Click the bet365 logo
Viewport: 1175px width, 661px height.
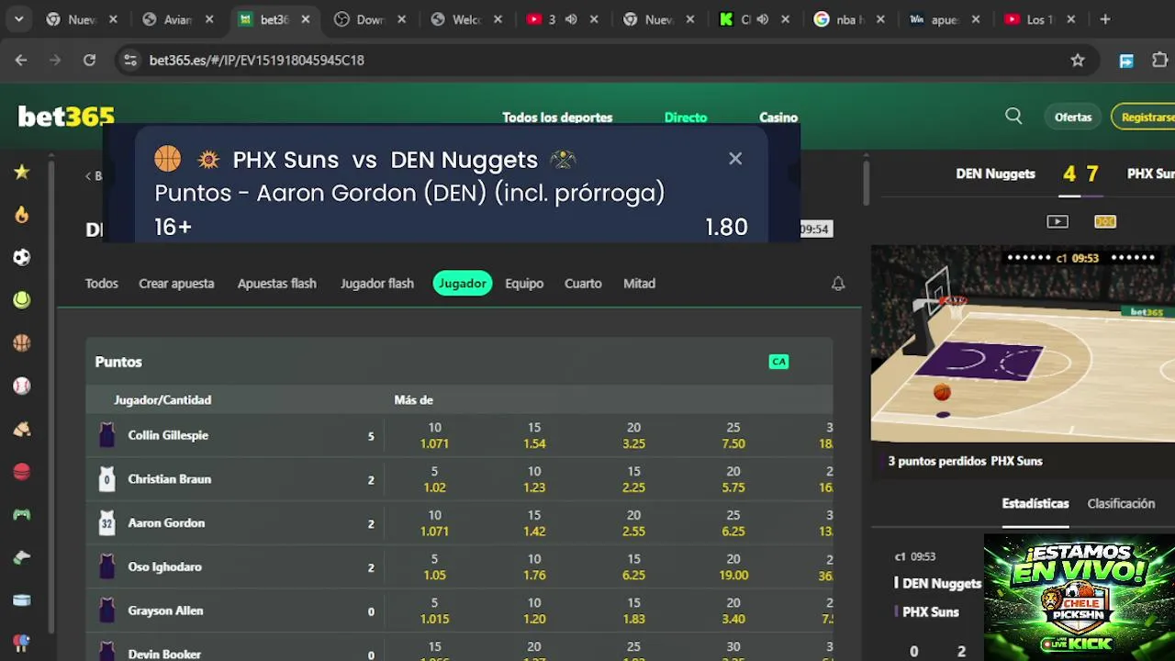click(x=66, y=117)
